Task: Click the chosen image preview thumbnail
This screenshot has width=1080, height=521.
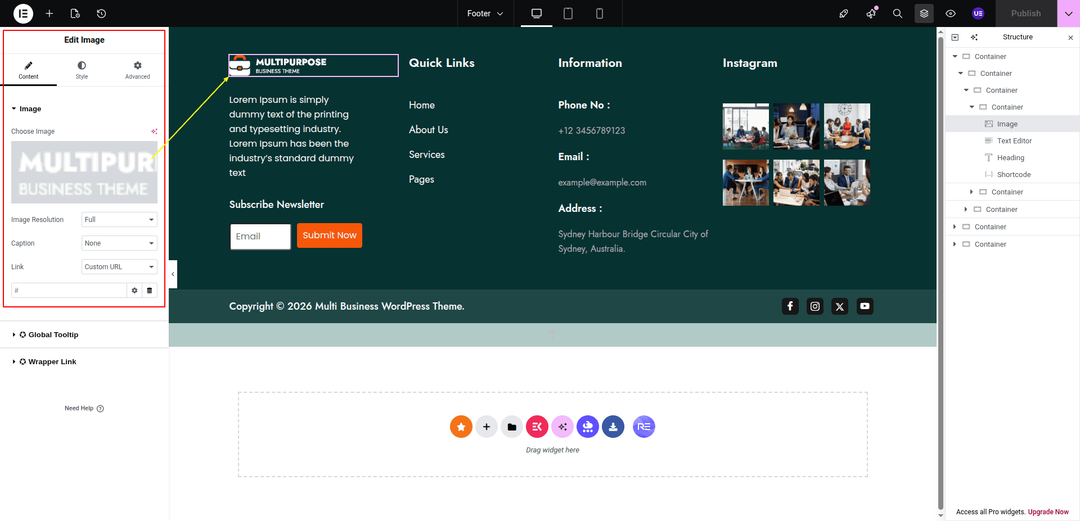Action: [84, 172]
